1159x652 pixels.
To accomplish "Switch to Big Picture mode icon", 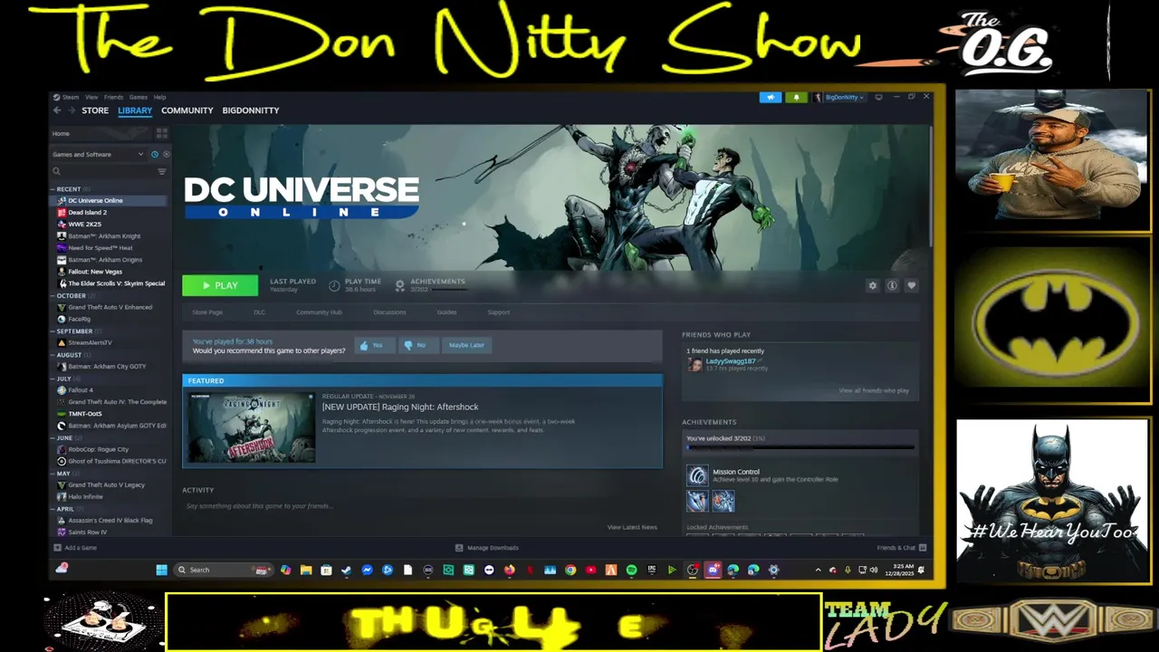I will click(878, 97).
